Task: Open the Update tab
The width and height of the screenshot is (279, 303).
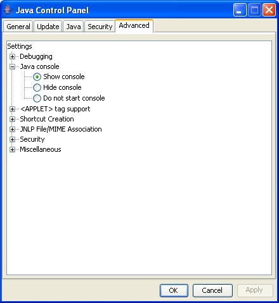Action: tap(48, 27)
